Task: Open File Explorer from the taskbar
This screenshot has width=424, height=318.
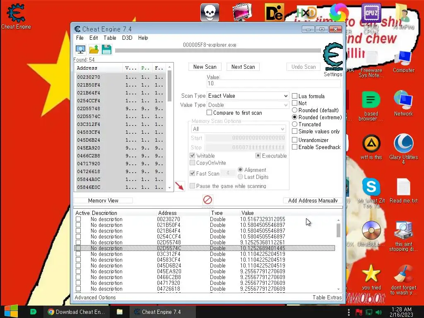Action: click(120, 312)
